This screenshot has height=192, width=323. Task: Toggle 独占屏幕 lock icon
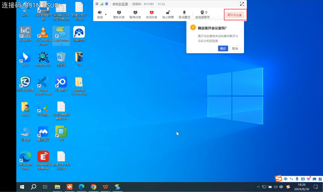[168, 15]
